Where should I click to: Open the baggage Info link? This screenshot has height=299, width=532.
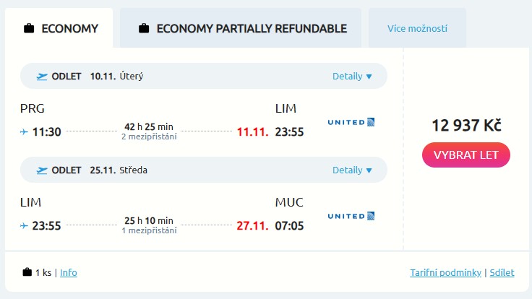point(69,272)
